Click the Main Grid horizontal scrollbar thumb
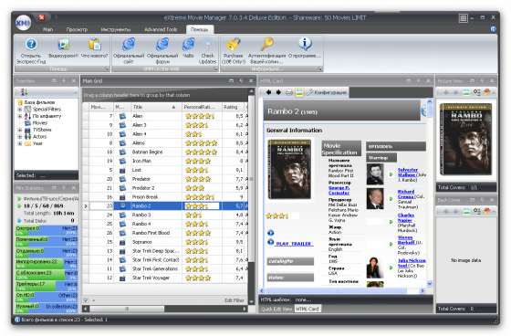Viewport: 511px width, 336px height. [127, 309]
